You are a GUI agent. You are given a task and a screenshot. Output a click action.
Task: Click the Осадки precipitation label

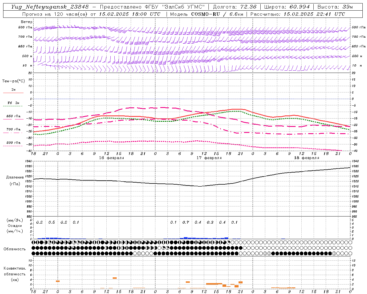click(x=15, y=226)
